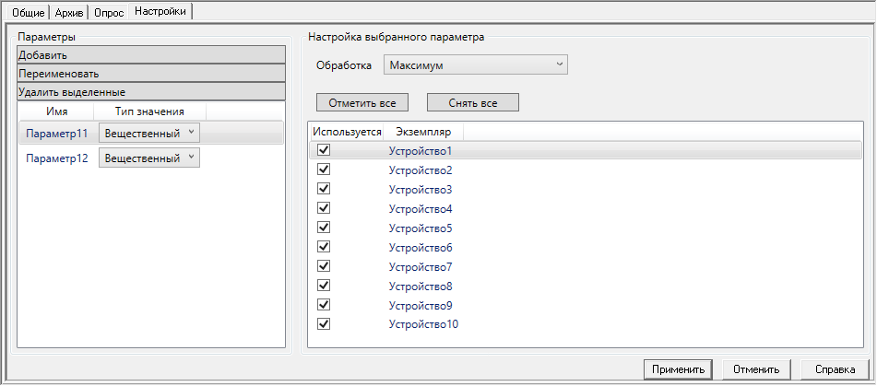
Task: Uncheck the Устройство1 checkbox
Action: pyautogui.click(x=324, y=150)
